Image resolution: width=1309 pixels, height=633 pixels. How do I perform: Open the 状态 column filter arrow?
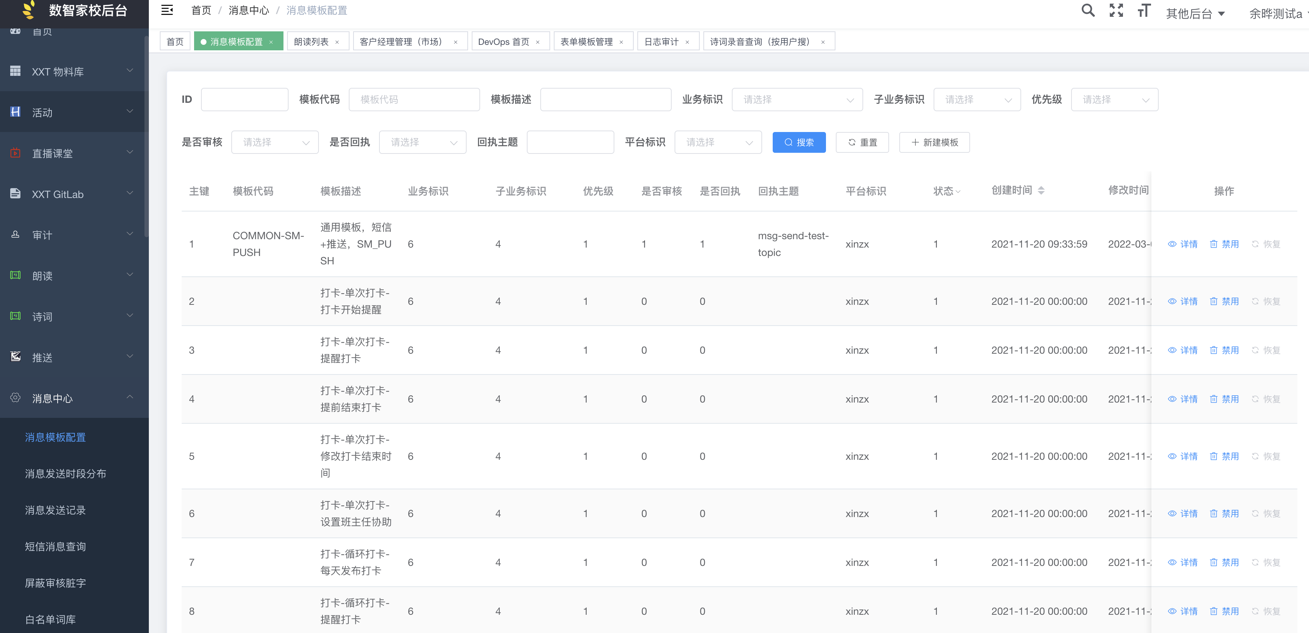tap(958, 191)
